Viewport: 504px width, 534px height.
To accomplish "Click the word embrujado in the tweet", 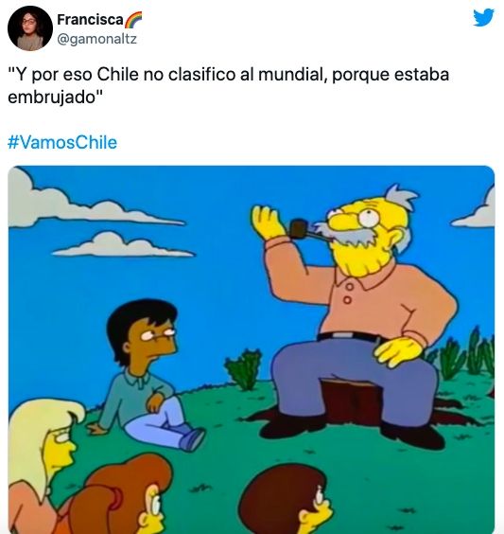I will coord(55,98).
